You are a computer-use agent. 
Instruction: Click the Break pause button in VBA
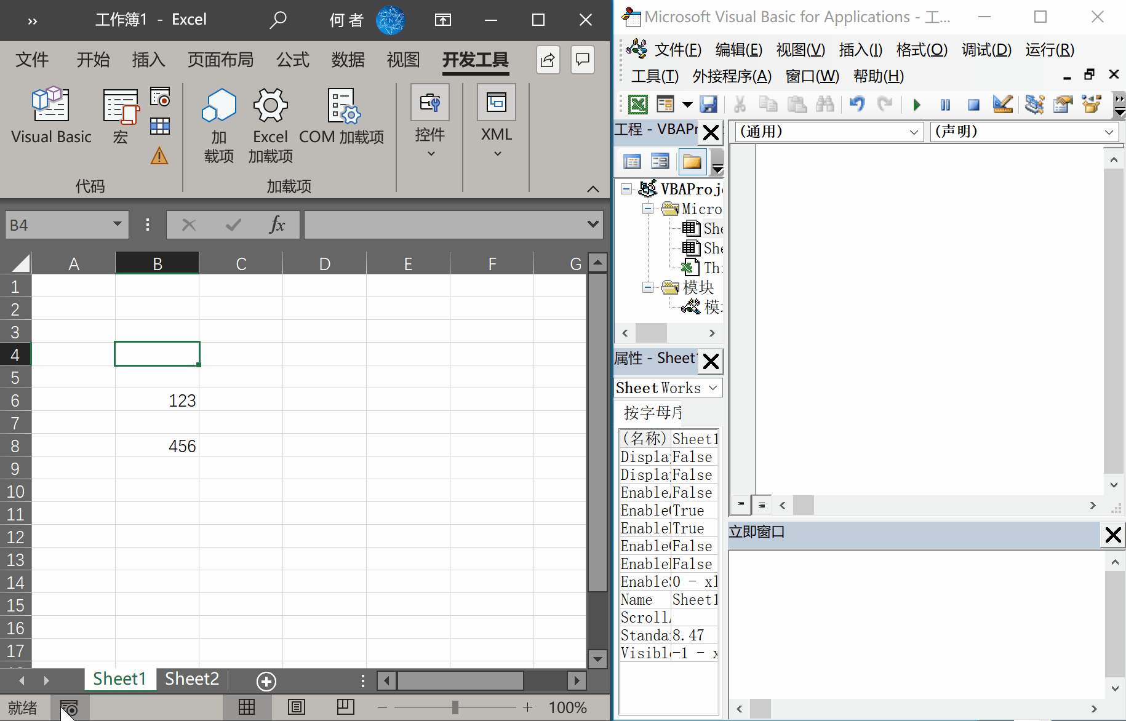click(945, 105)
